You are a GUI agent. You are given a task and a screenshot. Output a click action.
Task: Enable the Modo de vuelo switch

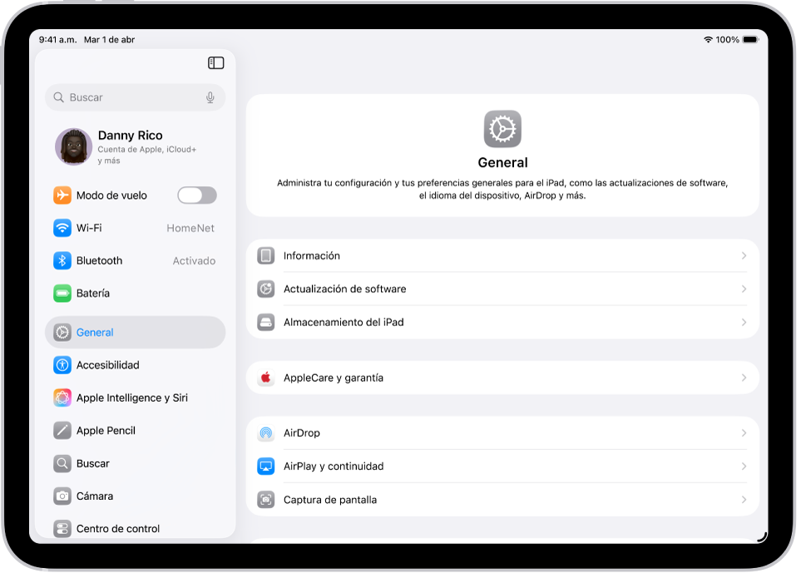[x=196, y=195]
